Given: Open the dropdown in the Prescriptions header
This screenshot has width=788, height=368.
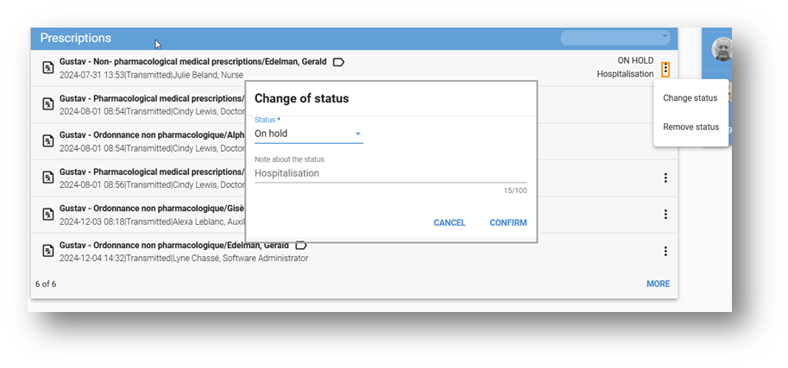Looking at the screenshot, I should (615, 38).
